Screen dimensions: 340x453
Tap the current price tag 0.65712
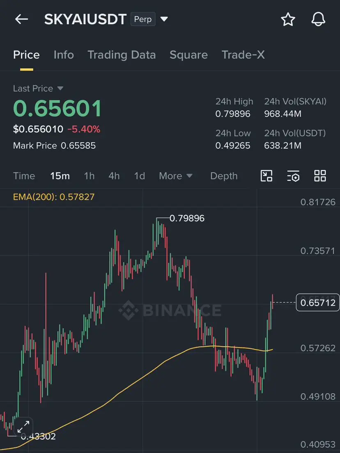click(x=318, y=303)
